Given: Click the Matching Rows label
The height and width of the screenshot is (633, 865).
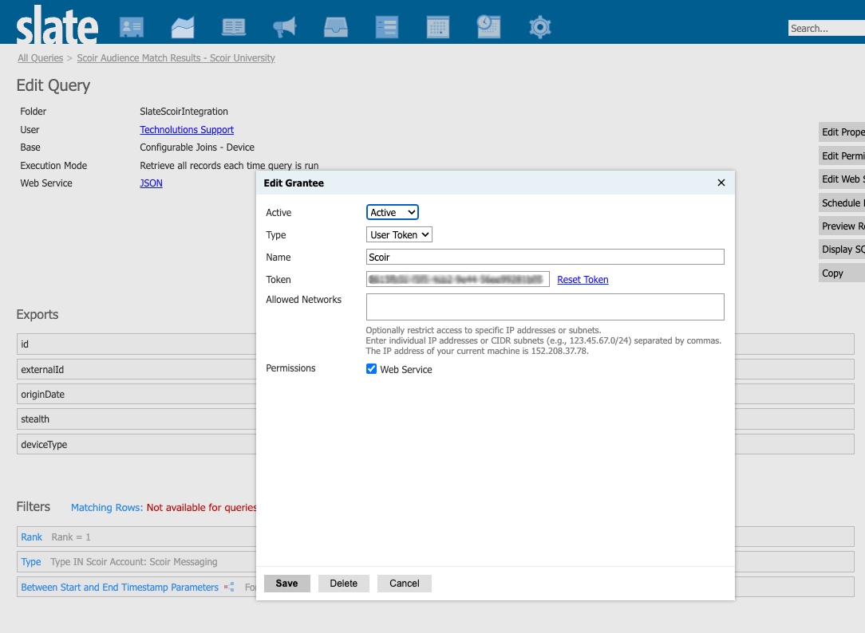Looking at the screenshot, I should 106,507.
